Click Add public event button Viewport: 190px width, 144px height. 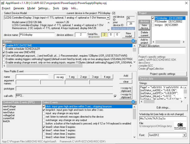point(126,76)
